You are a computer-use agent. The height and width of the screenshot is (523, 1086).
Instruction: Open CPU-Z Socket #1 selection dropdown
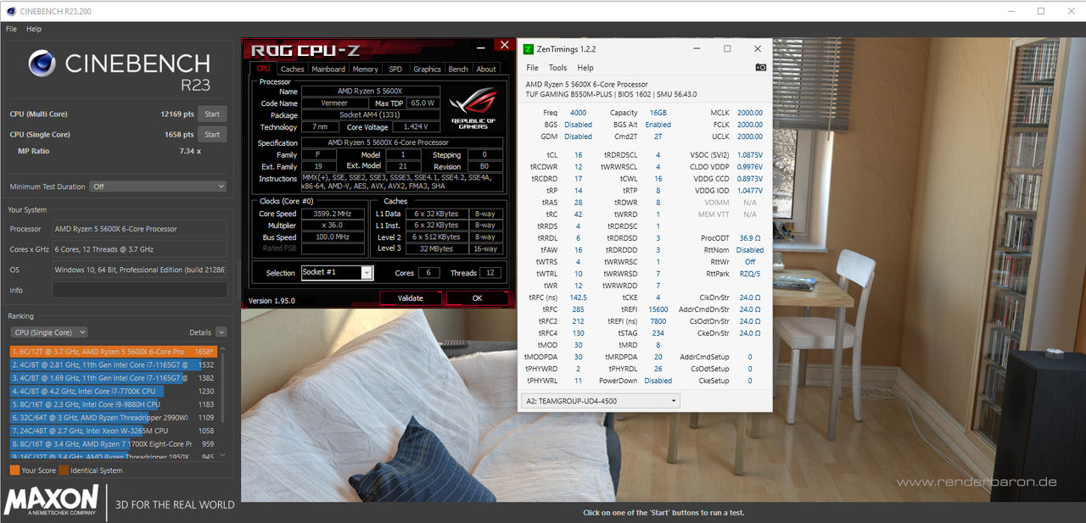point(337,272)
